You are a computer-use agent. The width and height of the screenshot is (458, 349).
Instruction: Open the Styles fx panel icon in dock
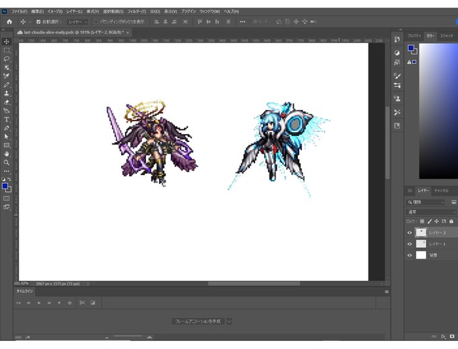(x=397, y=63)
